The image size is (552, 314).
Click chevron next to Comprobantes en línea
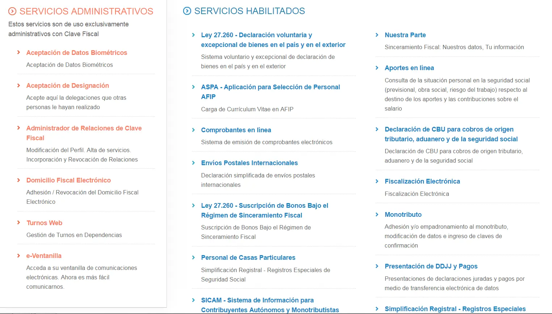(193, 130)
